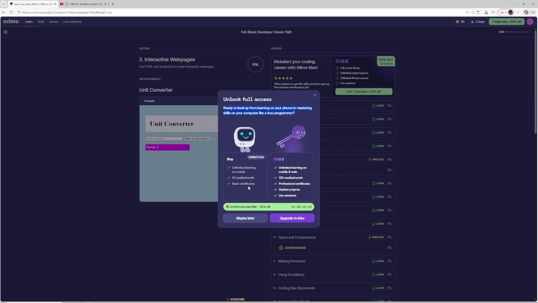Open the Coding Else Statements lesson

297,288
